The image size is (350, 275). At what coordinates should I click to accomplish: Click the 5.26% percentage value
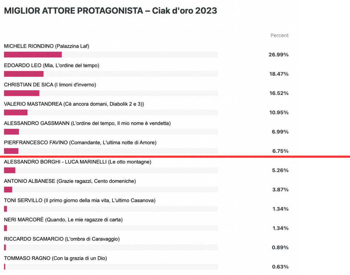click(x=280, y=170)
